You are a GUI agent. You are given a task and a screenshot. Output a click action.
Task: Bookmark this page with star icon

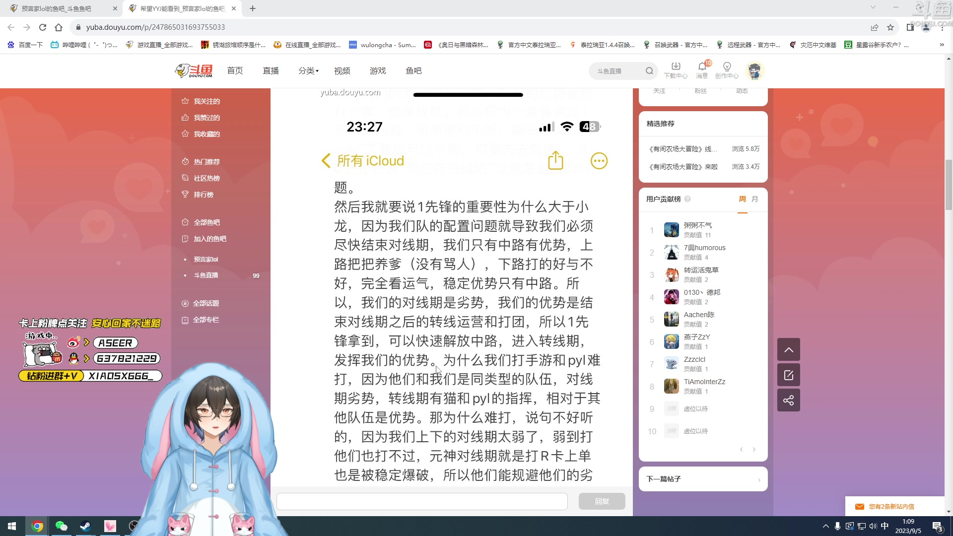pos(890,27)
